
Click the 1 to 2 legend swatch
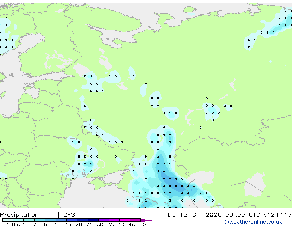click(29, 220)
